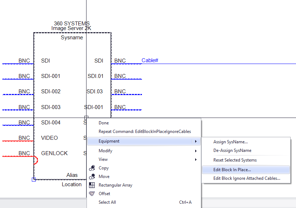
Task: Click the SDI.01 output port label
Action: pyautogui.click(x=95, y=76)
